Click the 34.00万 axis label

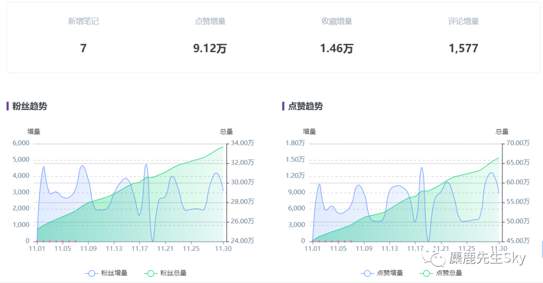point(242,143)
